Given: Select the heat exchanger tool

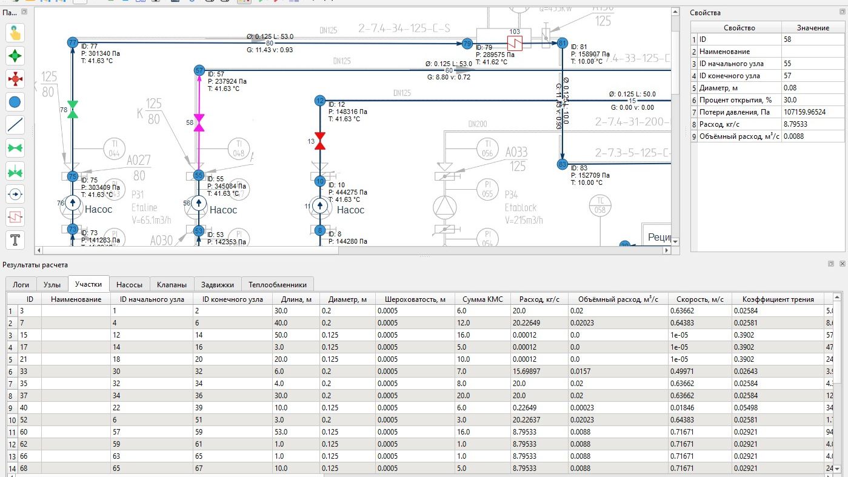Looking at the screenshot, I should (15, 217).
